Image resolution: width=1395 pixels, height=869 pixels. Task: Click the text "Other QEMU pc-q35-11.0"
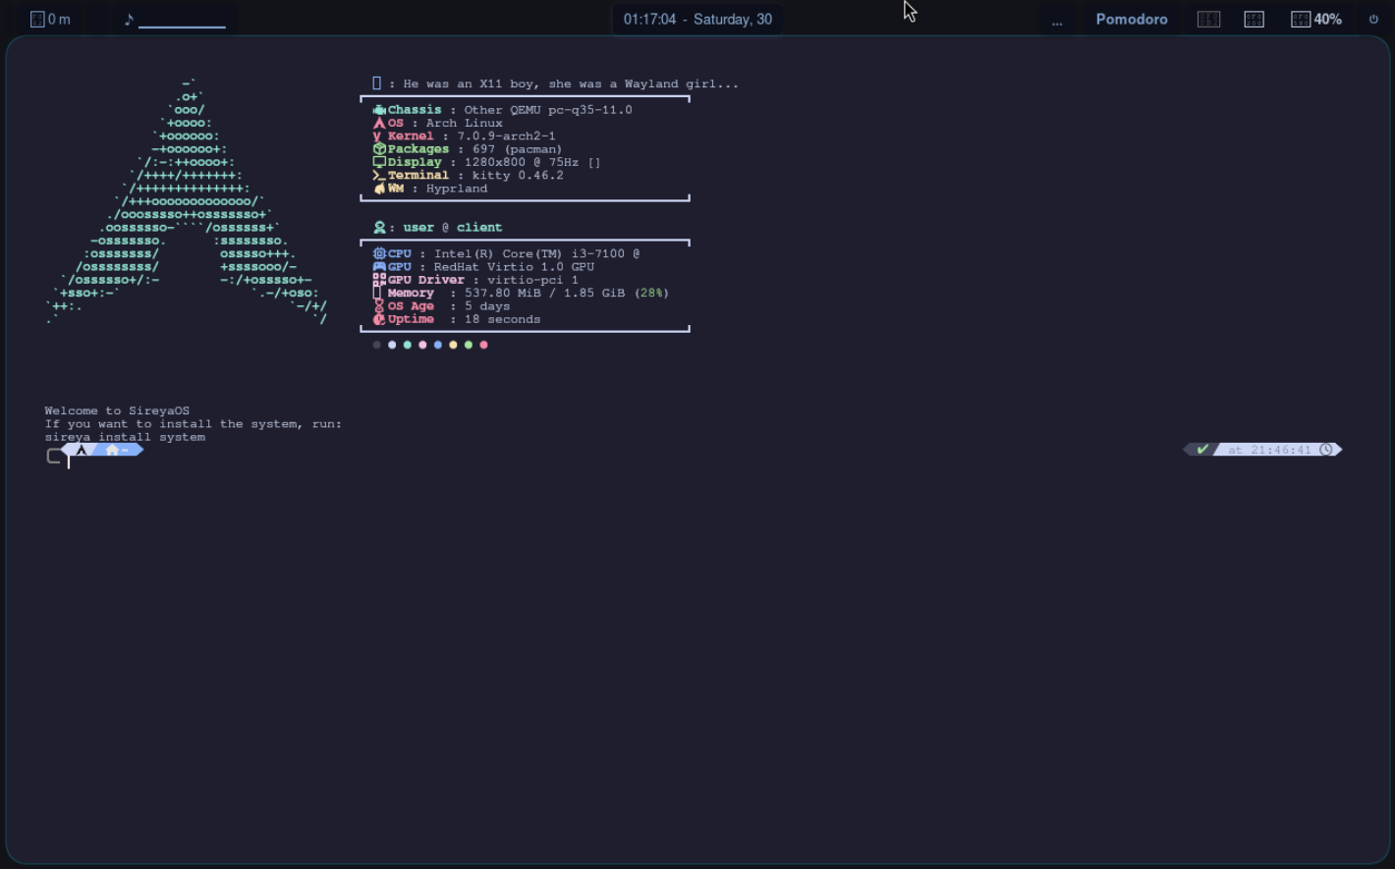click(548, 110)
